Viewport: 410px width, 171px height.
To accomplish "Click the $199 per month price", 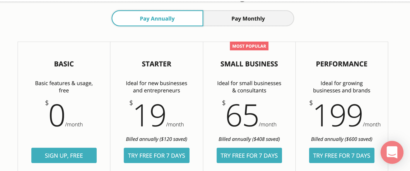I will pyautogui.click(x=338, y=116).
